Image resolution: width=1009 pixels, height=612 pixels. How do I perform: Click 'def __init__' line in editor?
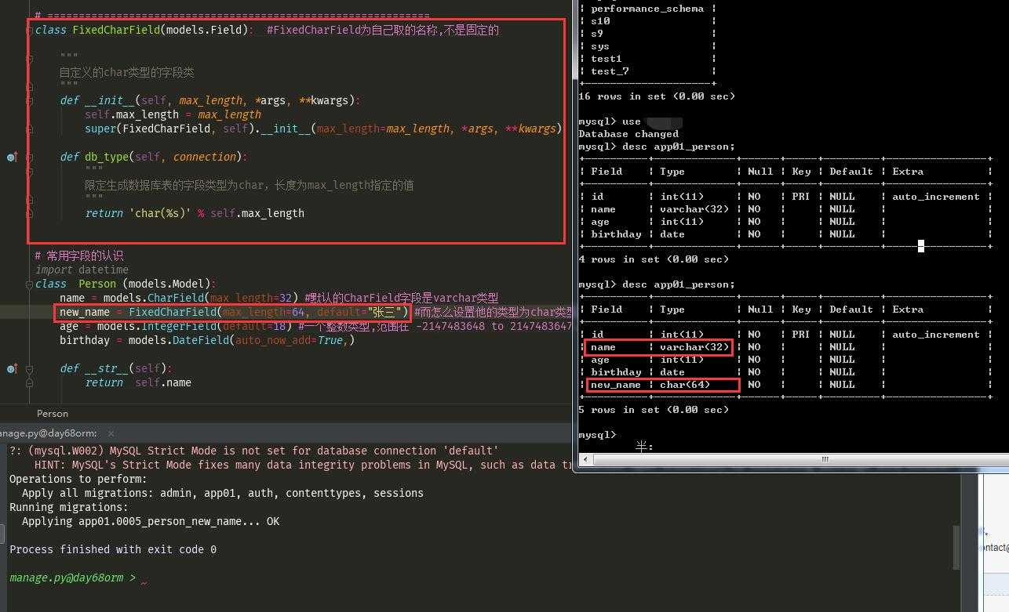[210, 100]
